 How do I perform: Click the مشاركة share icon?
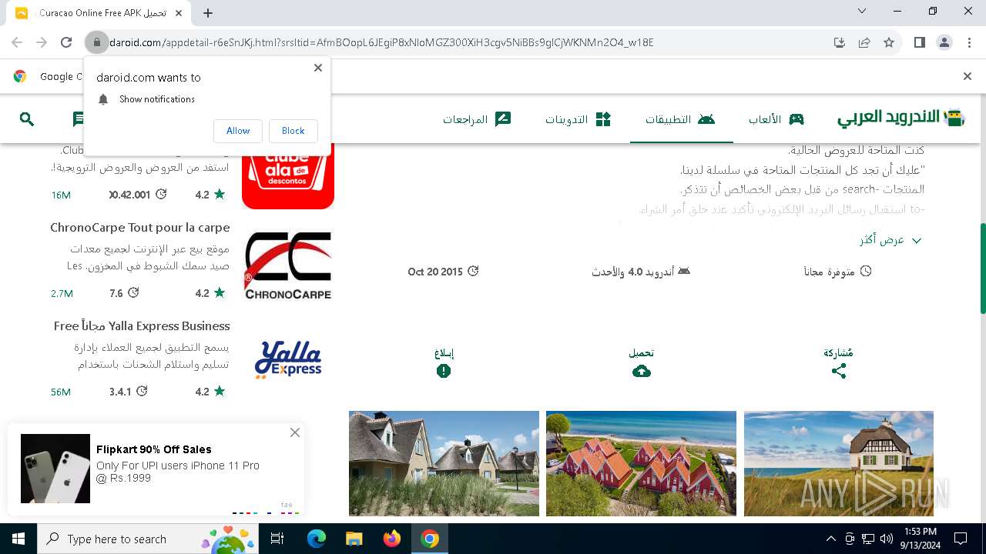pos(839,372)
